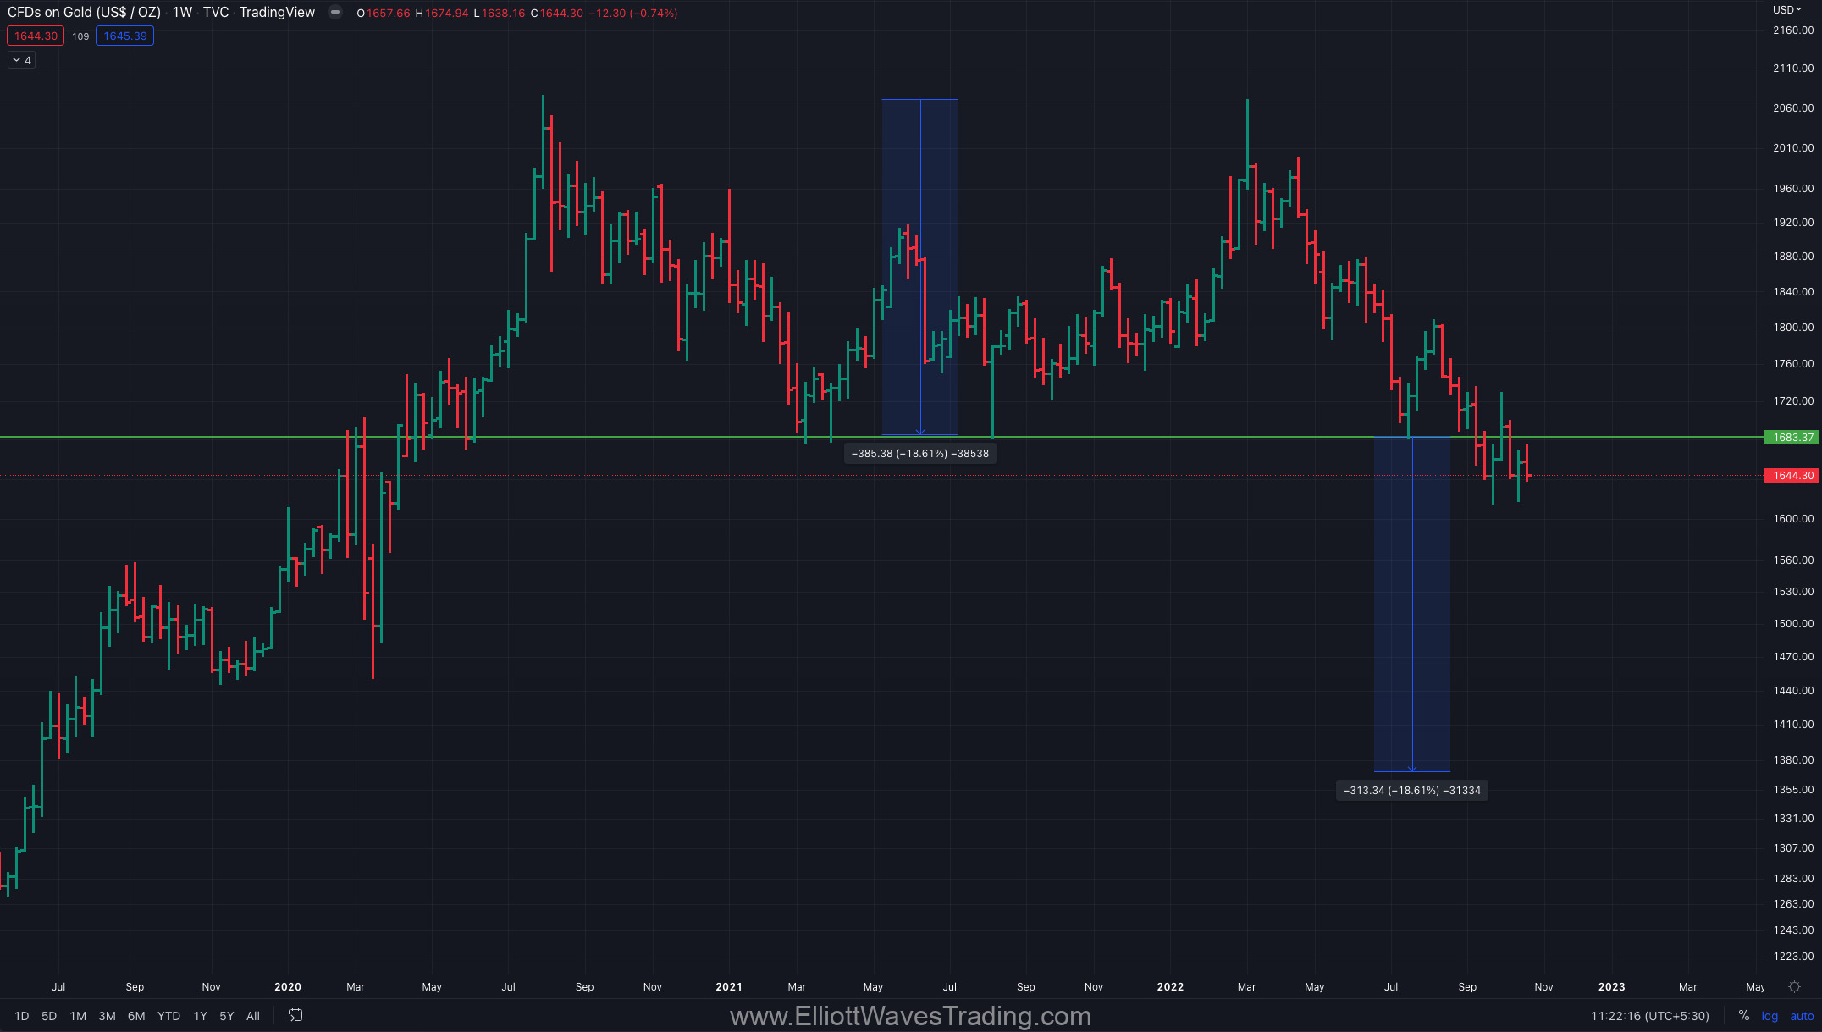1822x1032 pixels.
Task: Open the USD currency dropdown
Action: pyautogui.click(x=1787, y=10)
